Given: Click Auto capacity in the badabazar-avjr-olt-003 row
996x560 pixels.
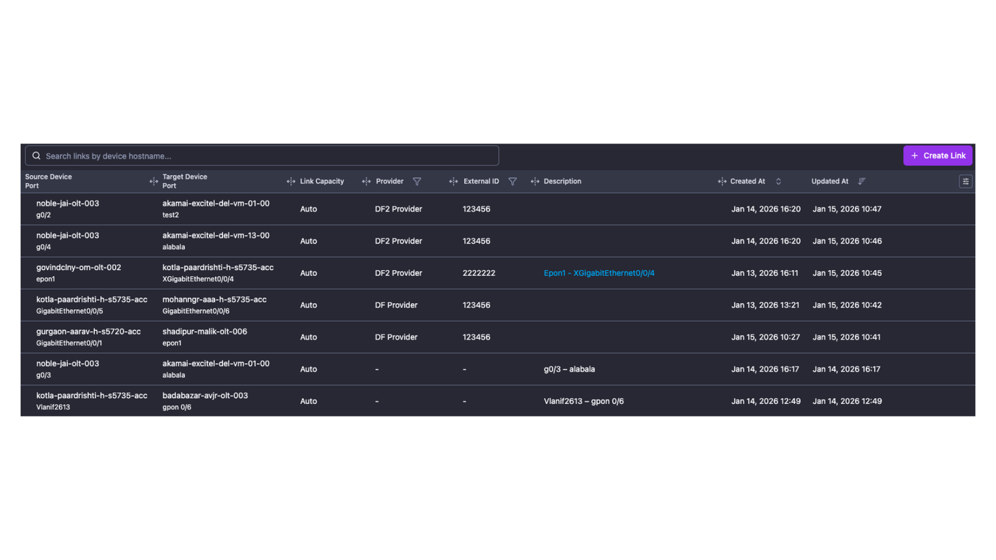Looking at the screenshot, I should (308, 401).
